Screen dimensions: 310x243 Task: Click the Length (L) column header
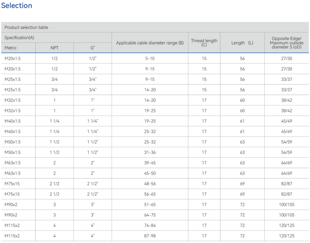pos(242,43)
